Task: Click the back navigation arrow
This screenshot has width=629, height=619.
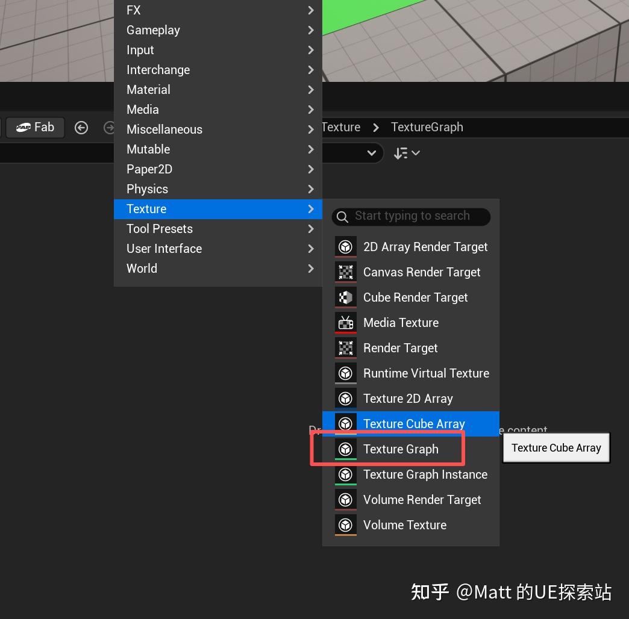Action: 81,127
